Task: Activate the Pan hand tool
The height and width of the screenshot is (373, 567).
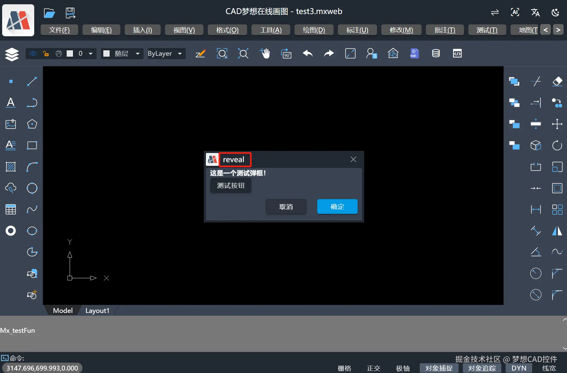Action: coord(265,53)
